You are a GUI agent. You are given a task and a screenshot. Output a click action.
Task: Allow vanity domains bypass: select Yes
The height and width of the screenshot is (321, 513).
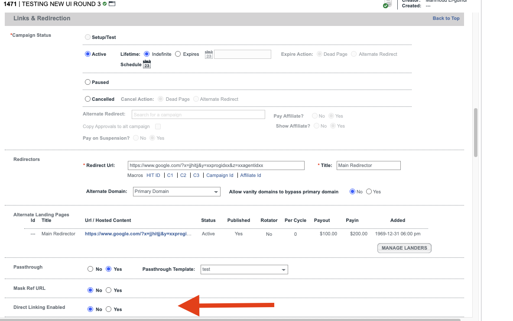pos(369,192)
